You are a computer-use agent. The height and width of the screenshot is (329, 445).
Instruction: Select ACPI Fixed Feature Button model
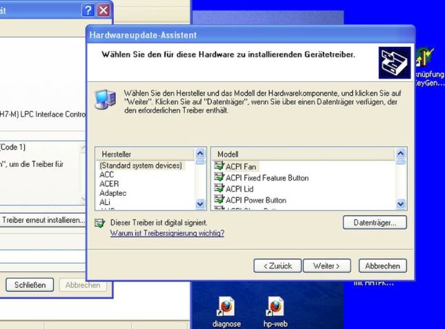267,178
